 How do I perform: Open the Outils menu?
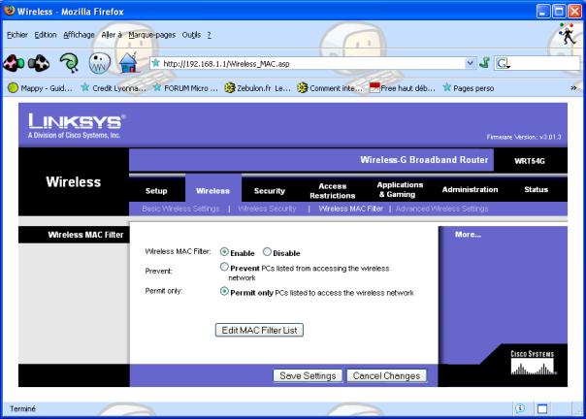pos(191,35)
